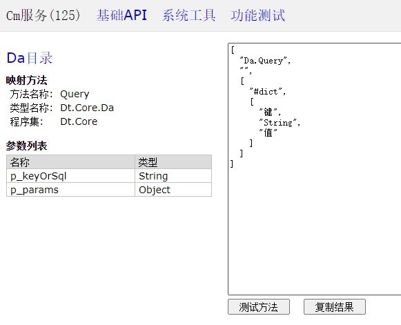
Task: Click the Dt.Core assembly value
Action: [x=79, y=121]
